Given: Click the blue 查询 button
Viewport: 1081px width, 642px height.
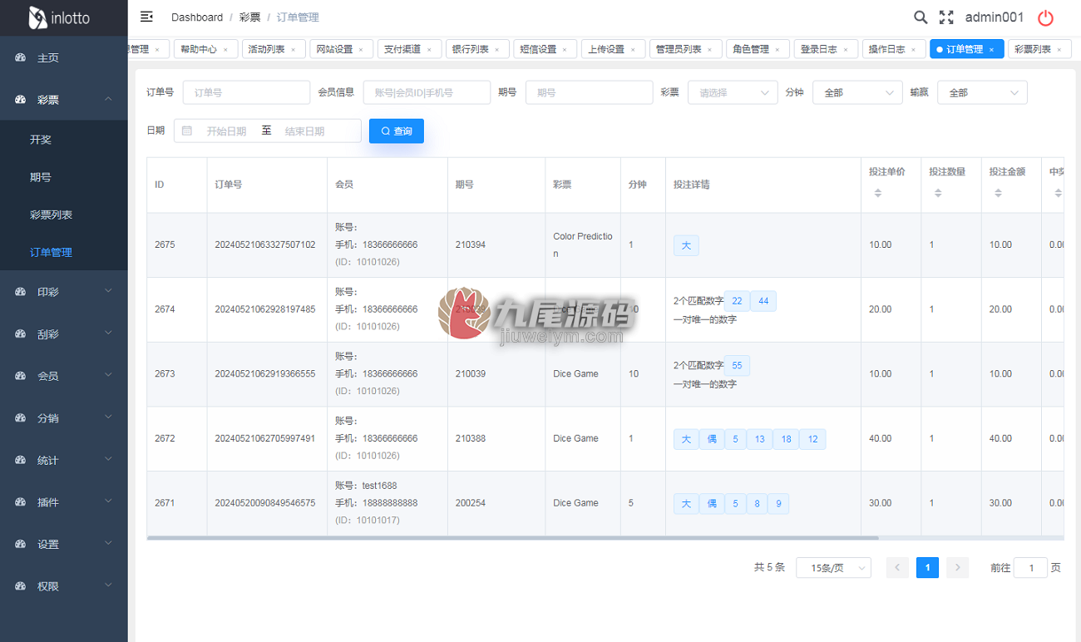Looking at the screenshot, I should [397, 131].
